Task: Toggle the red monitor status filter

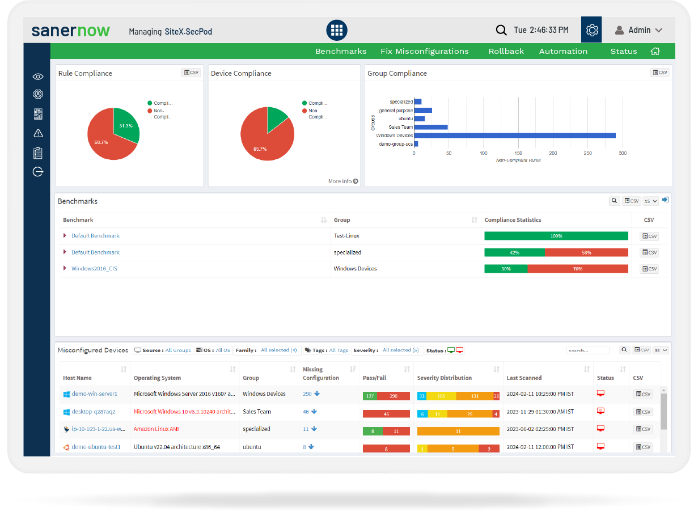Action: [460, 350]
